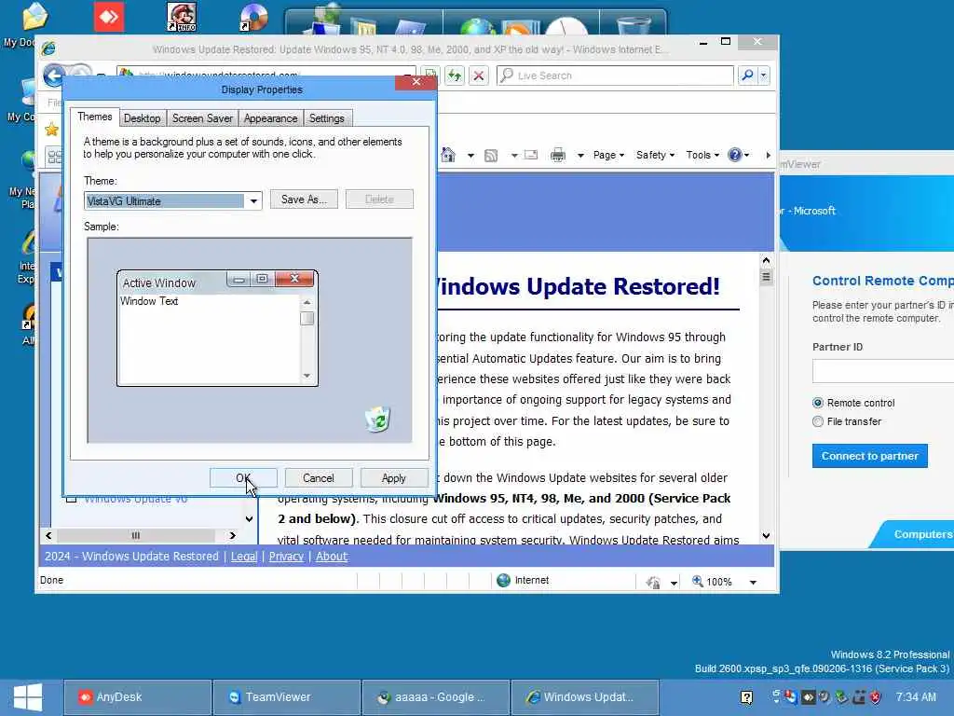Viewport: 954px width, 716px height.
Task: Click the Live Search input field
Action: click(615, 76)
